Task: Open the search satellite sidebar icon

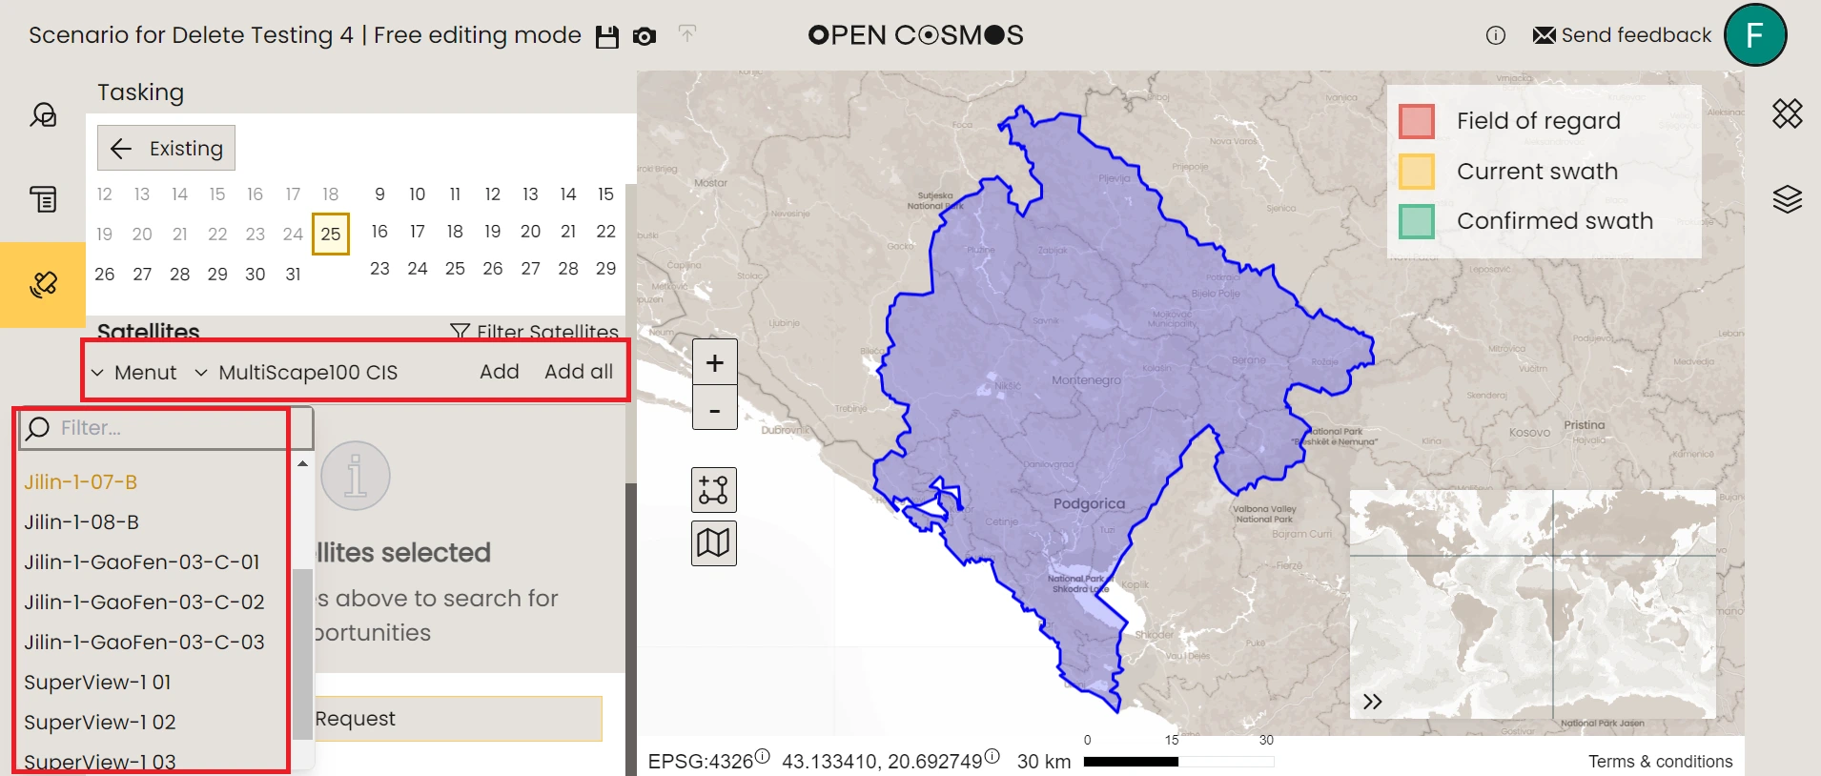Action: [43, 115]
